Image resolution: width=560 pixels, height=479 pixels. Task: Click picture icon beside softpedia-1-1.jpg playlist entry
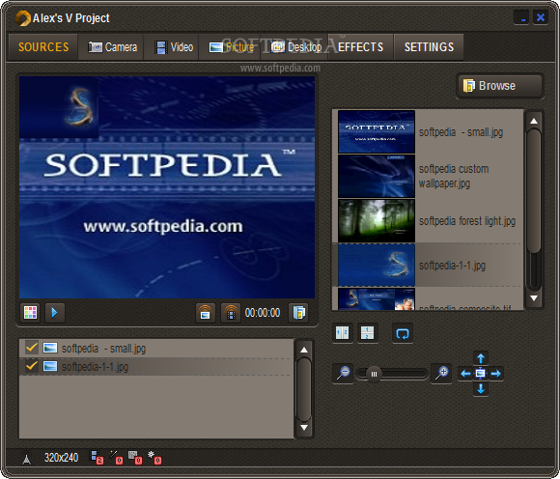coord(50,366)
